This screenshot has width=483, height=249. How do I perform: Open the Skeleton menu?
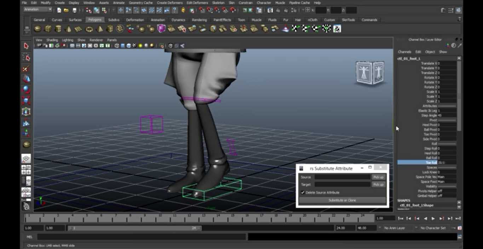point(218,2)
